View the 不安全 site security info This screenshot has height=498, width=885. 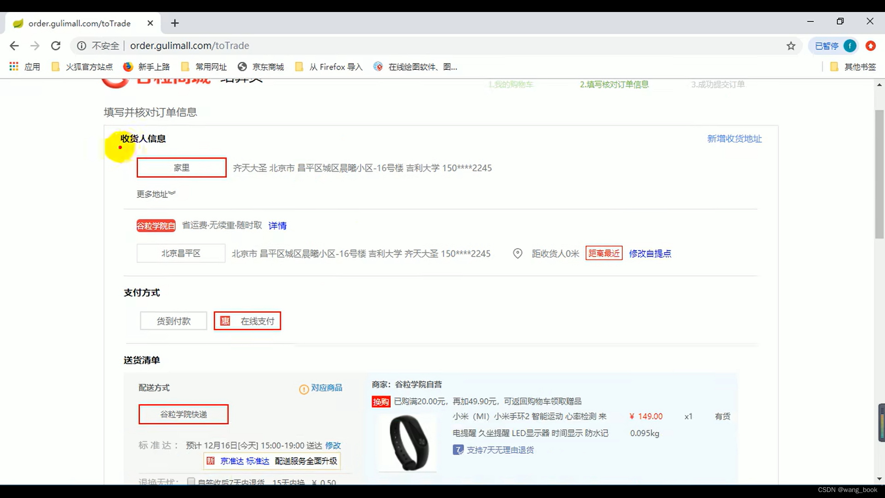(x=98, y=46)
